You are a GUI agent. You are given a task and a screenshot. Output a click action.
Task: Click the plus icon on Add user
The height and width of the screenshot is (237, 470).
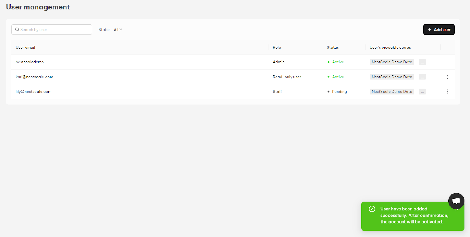429,30
